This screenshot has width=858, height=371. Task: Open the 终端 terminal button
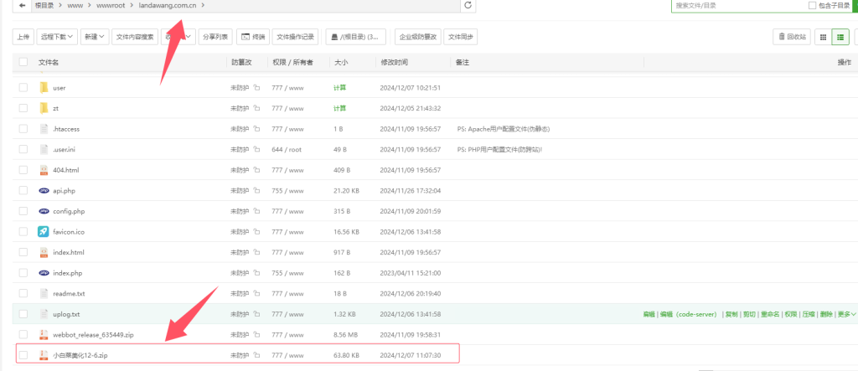pyautogui.click(x=253, y=37)
